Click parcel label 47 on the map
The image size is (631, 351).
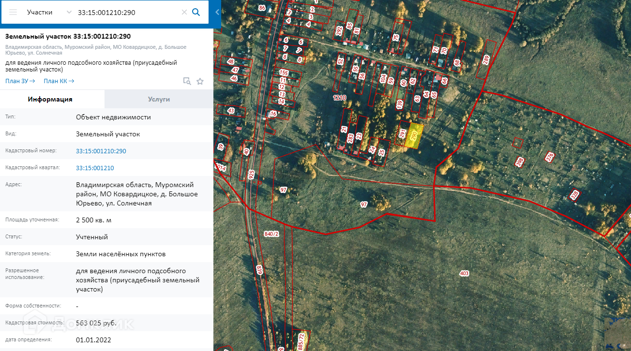(x=235, y=70)
